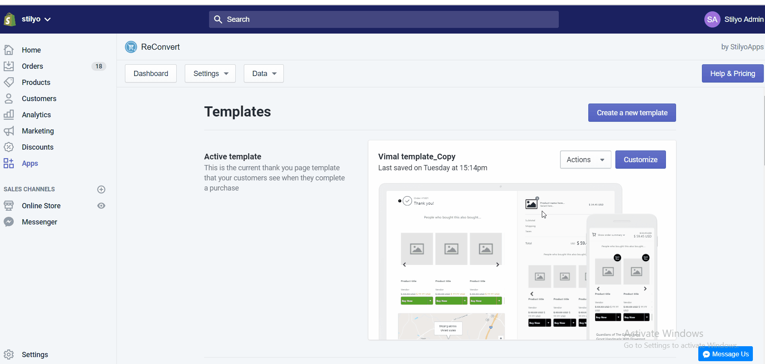The height and width of the screenshot is (364, 765).
Task: Click the Messenger chat icon
Action: click(x=9, y=222)
